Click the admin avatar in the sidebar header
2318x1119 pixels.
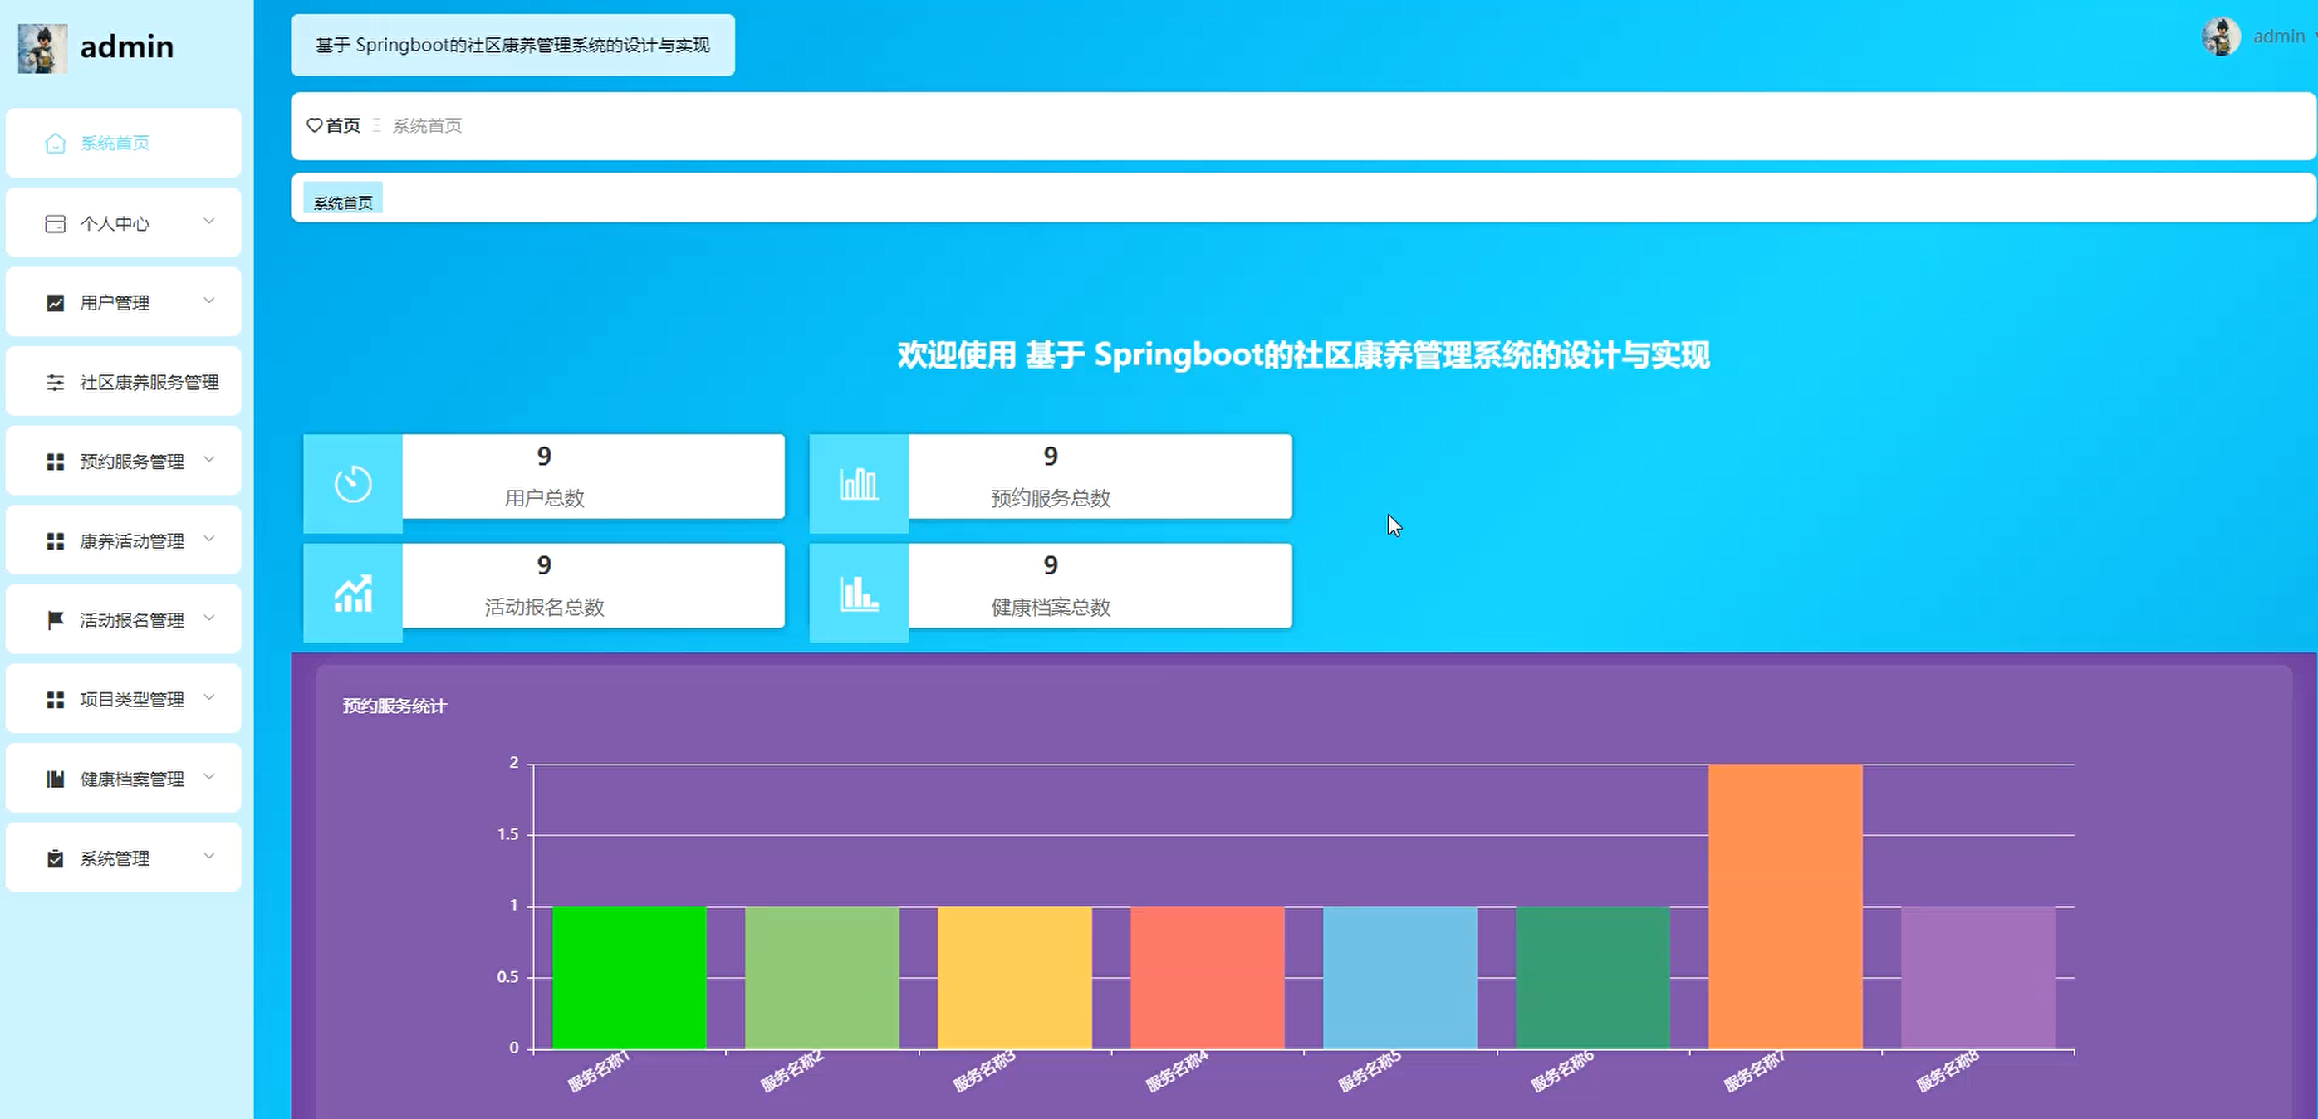point(42,47)
